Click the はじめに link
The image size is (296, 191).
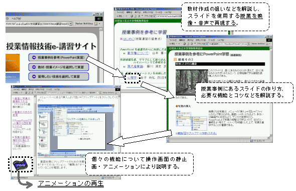pos(128,39)
